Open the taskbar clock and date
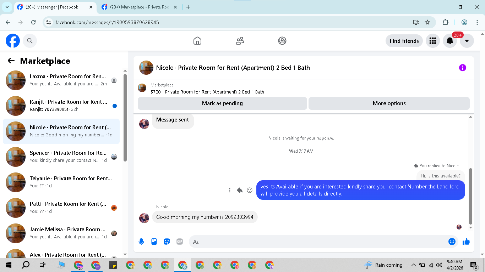This screenshot has width=485, height=272. coord(454,265)
